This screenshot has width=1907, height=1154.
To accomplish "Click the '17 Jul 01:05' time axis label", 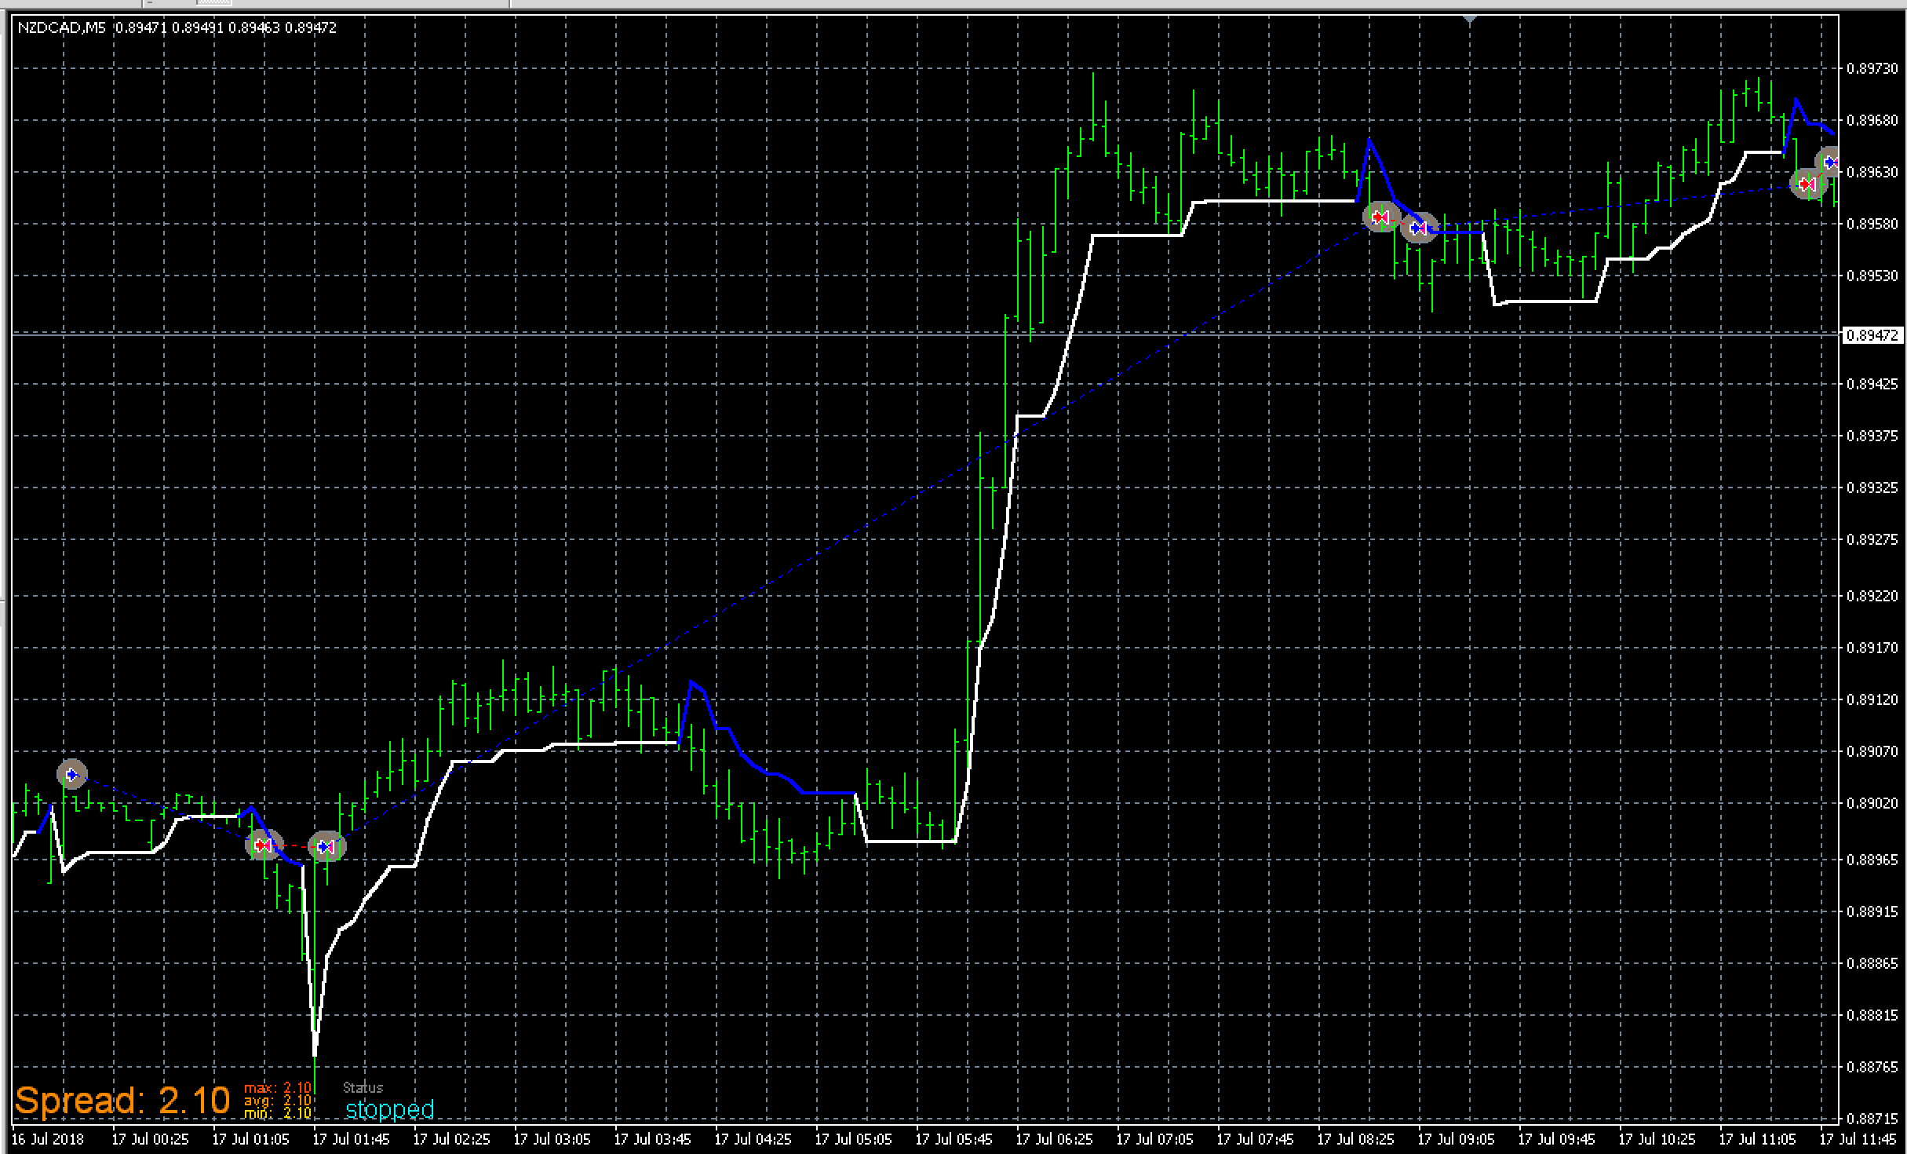I will 250,1139.
